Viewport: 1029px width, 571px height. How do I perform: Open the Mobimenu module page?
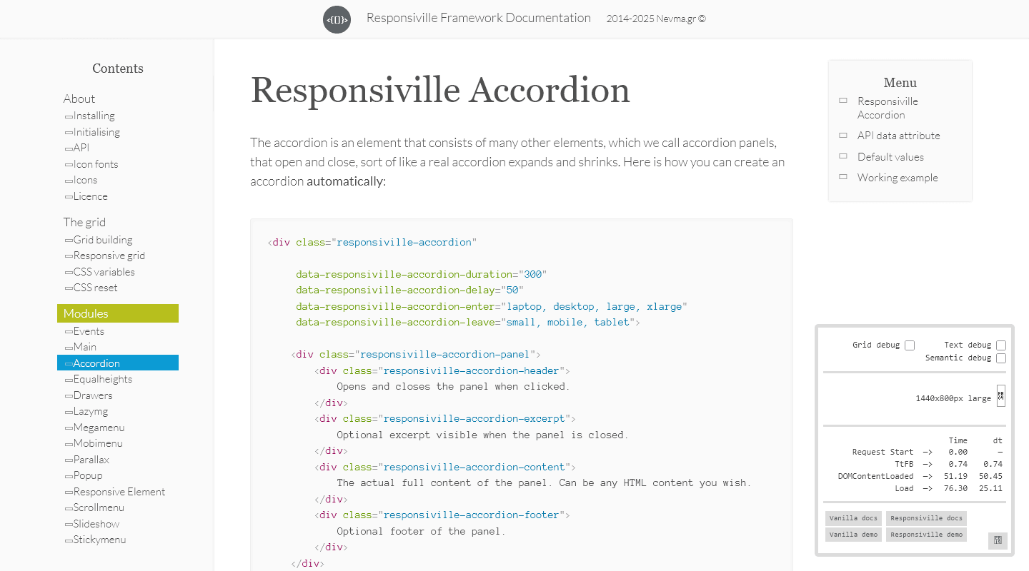[x=98, y=443]
